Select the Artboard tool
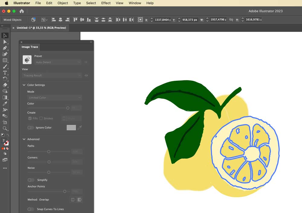 point(5,122)
